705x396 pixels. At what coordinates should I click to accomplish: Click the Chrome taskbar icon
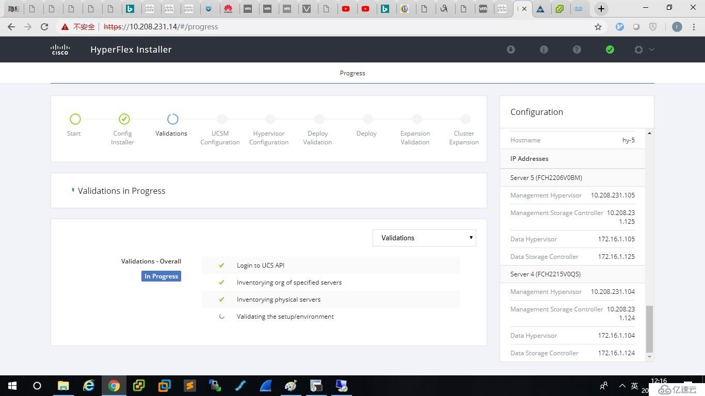coord(114,386)
